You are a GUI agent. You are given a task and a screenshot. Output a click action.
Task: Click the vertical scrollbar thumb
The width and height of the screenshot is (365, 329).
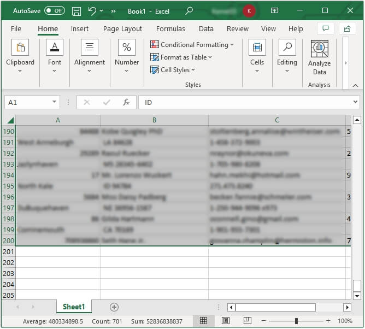pos(357,285)
